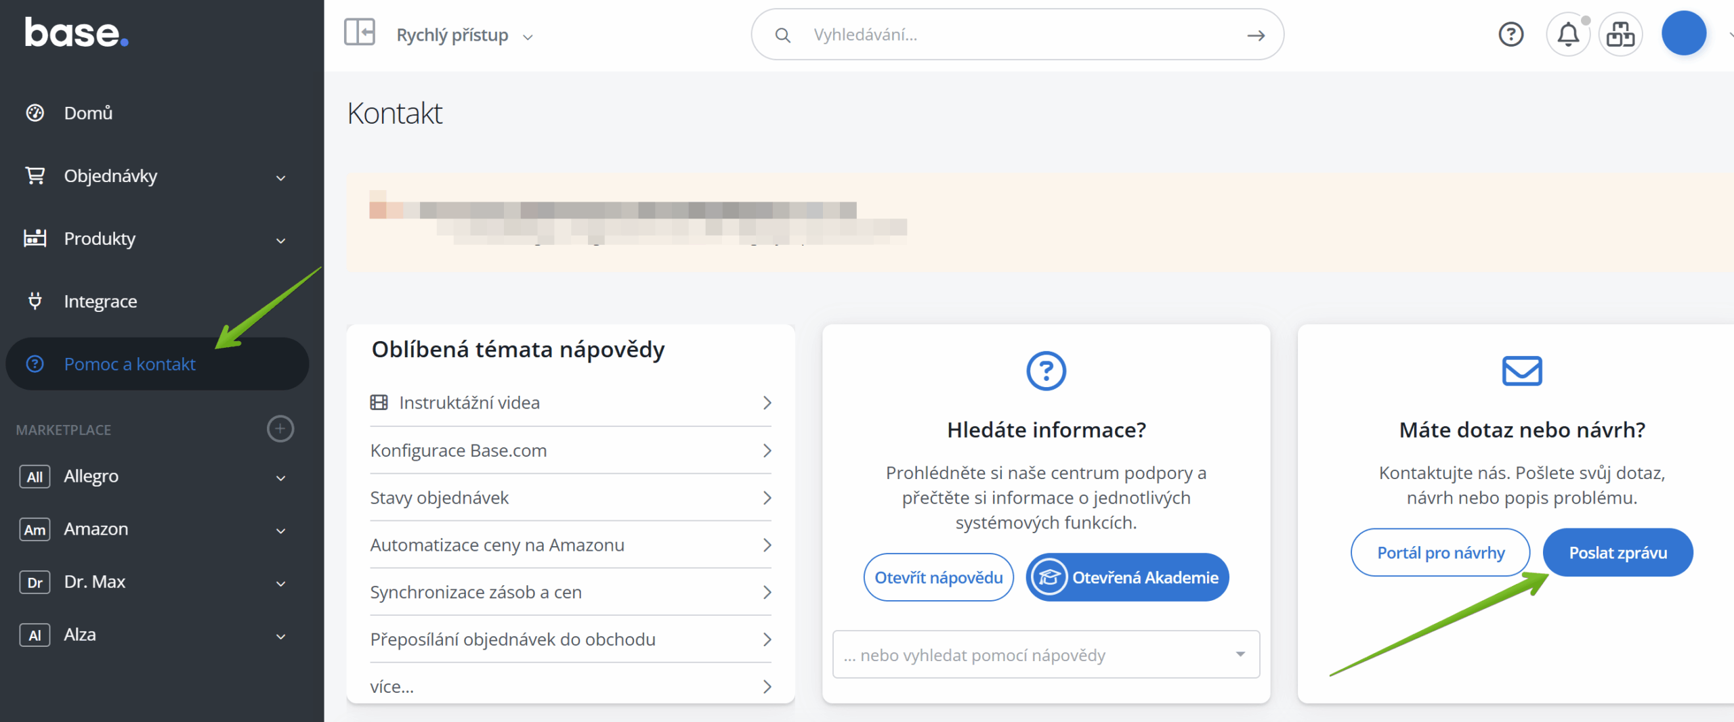Open the Rychlý přístup dropdown
The height and width of the screenshot is (722, 1734).
coord(465,35)
